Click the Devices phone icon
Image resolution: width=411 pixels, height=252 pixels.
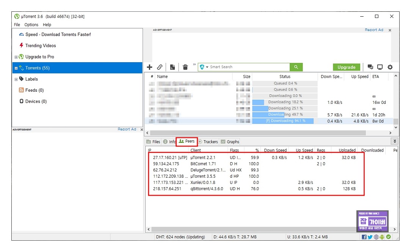22,101
